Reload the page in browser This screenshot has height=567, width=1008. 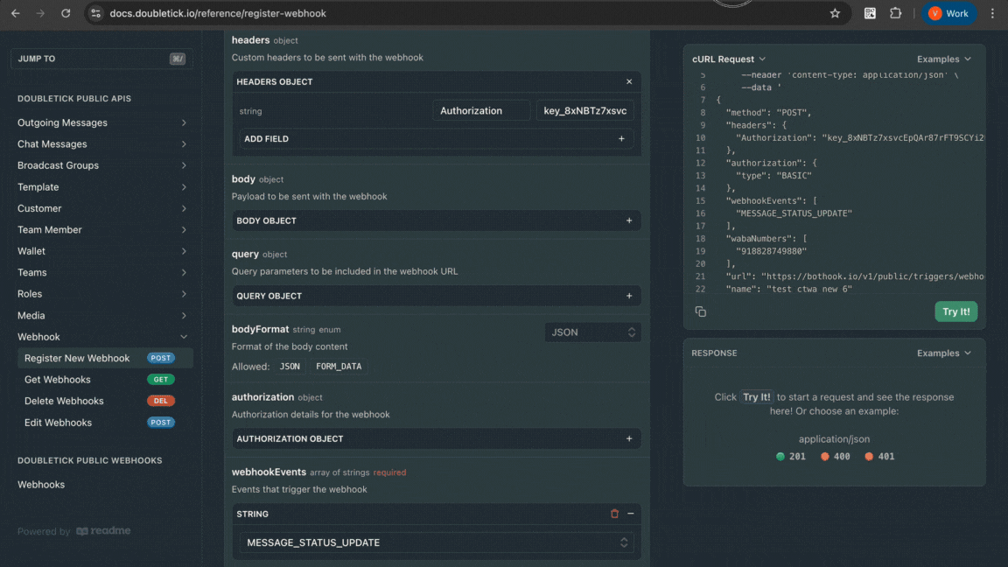coord(66,13)
